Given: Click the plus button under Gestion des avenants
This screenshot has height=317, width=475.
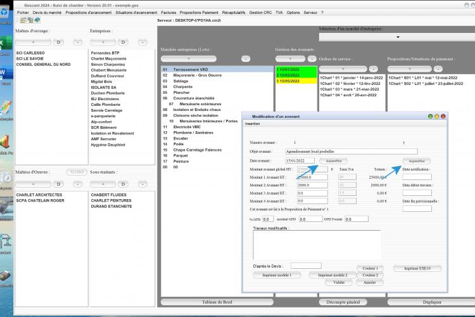Looking at the screenshot, I should point(290,58).
